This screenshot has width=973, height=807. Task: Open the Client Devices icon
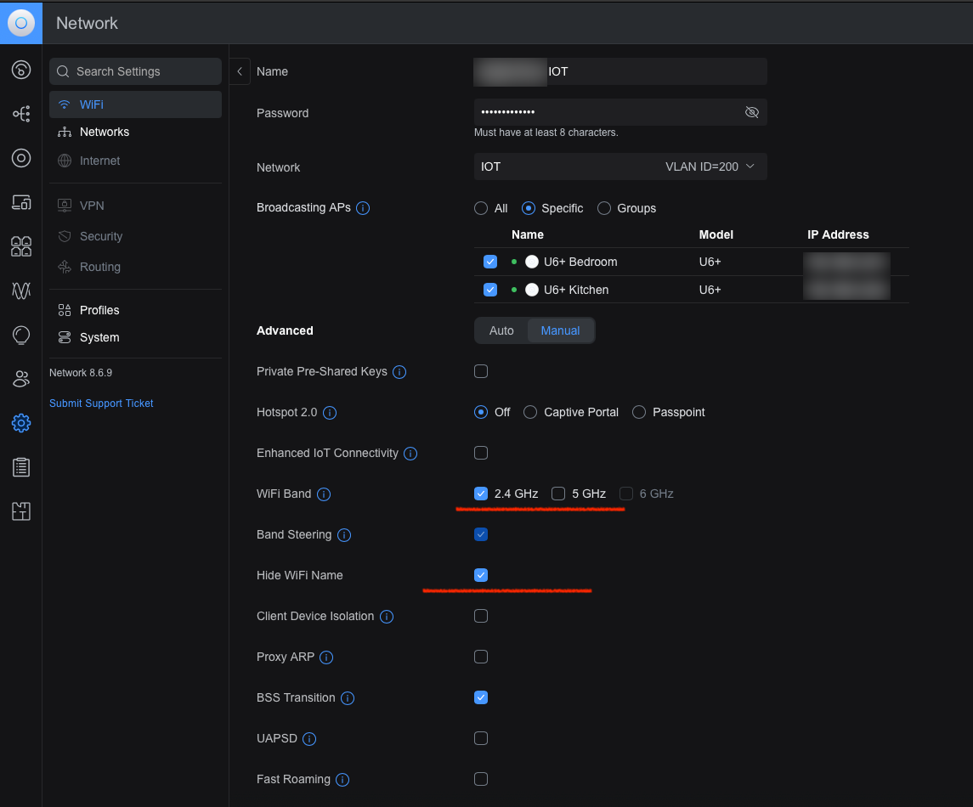[x=21, y=202]
